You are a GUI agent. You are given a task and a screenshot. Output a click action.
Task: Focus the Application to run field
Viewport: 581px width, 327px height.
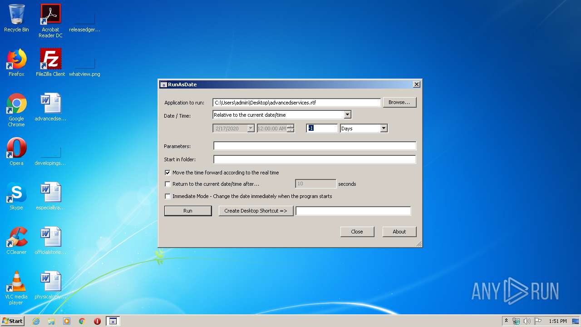click(296, 103)
